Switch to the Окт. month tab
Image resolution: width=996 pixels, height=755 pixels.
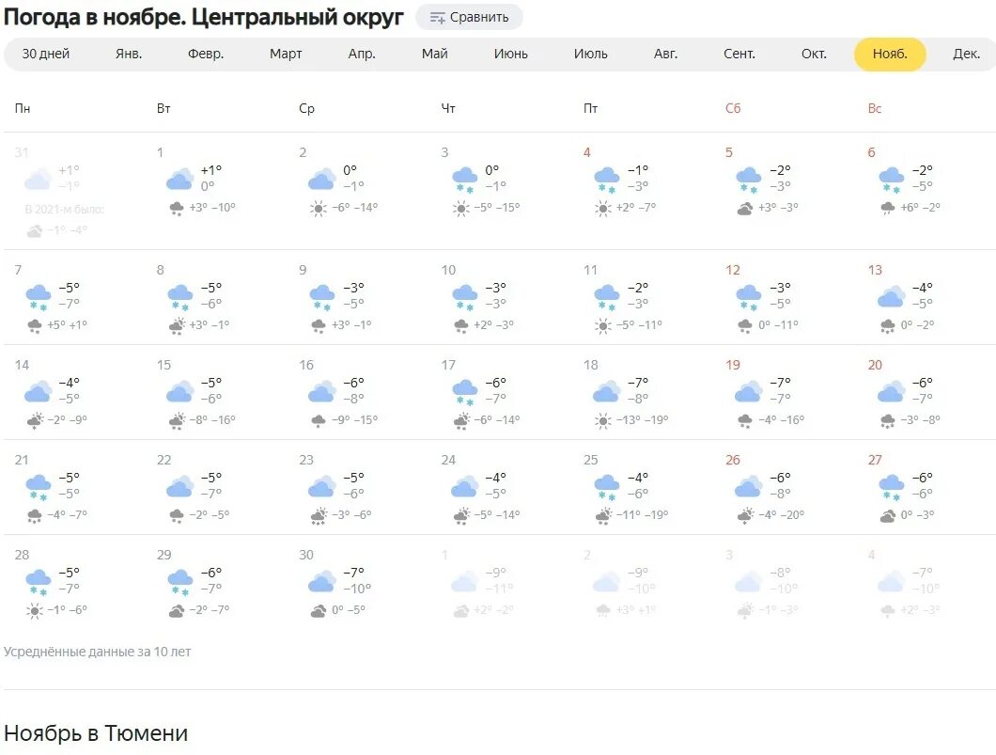coord(814,54)
